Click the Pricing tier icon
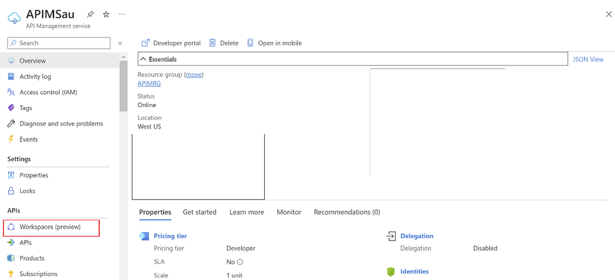 point(144,236)
